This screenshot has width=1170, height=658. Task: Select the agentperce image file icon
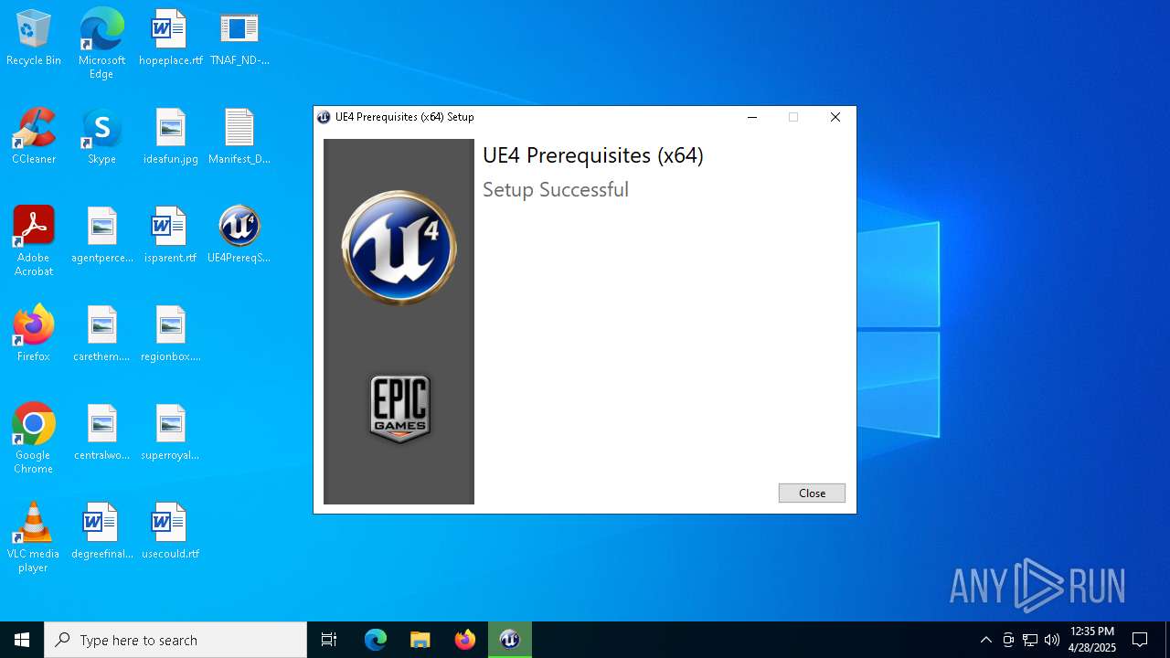101,236
